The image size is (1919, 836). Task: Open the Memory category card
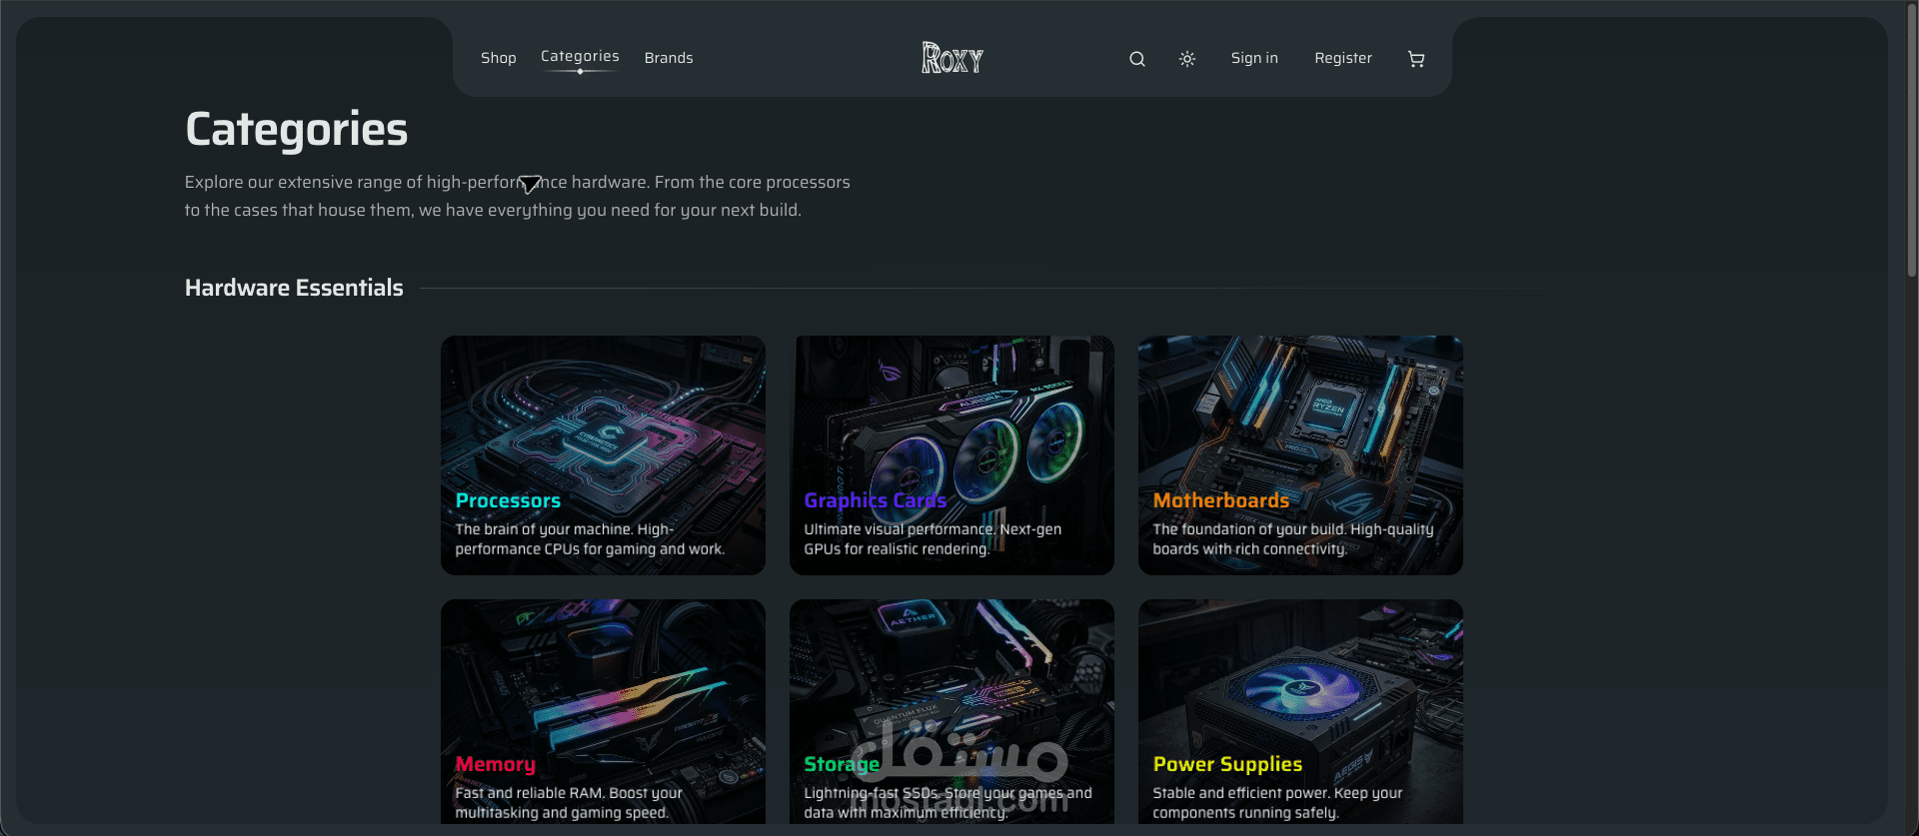(x=603, y=712)
